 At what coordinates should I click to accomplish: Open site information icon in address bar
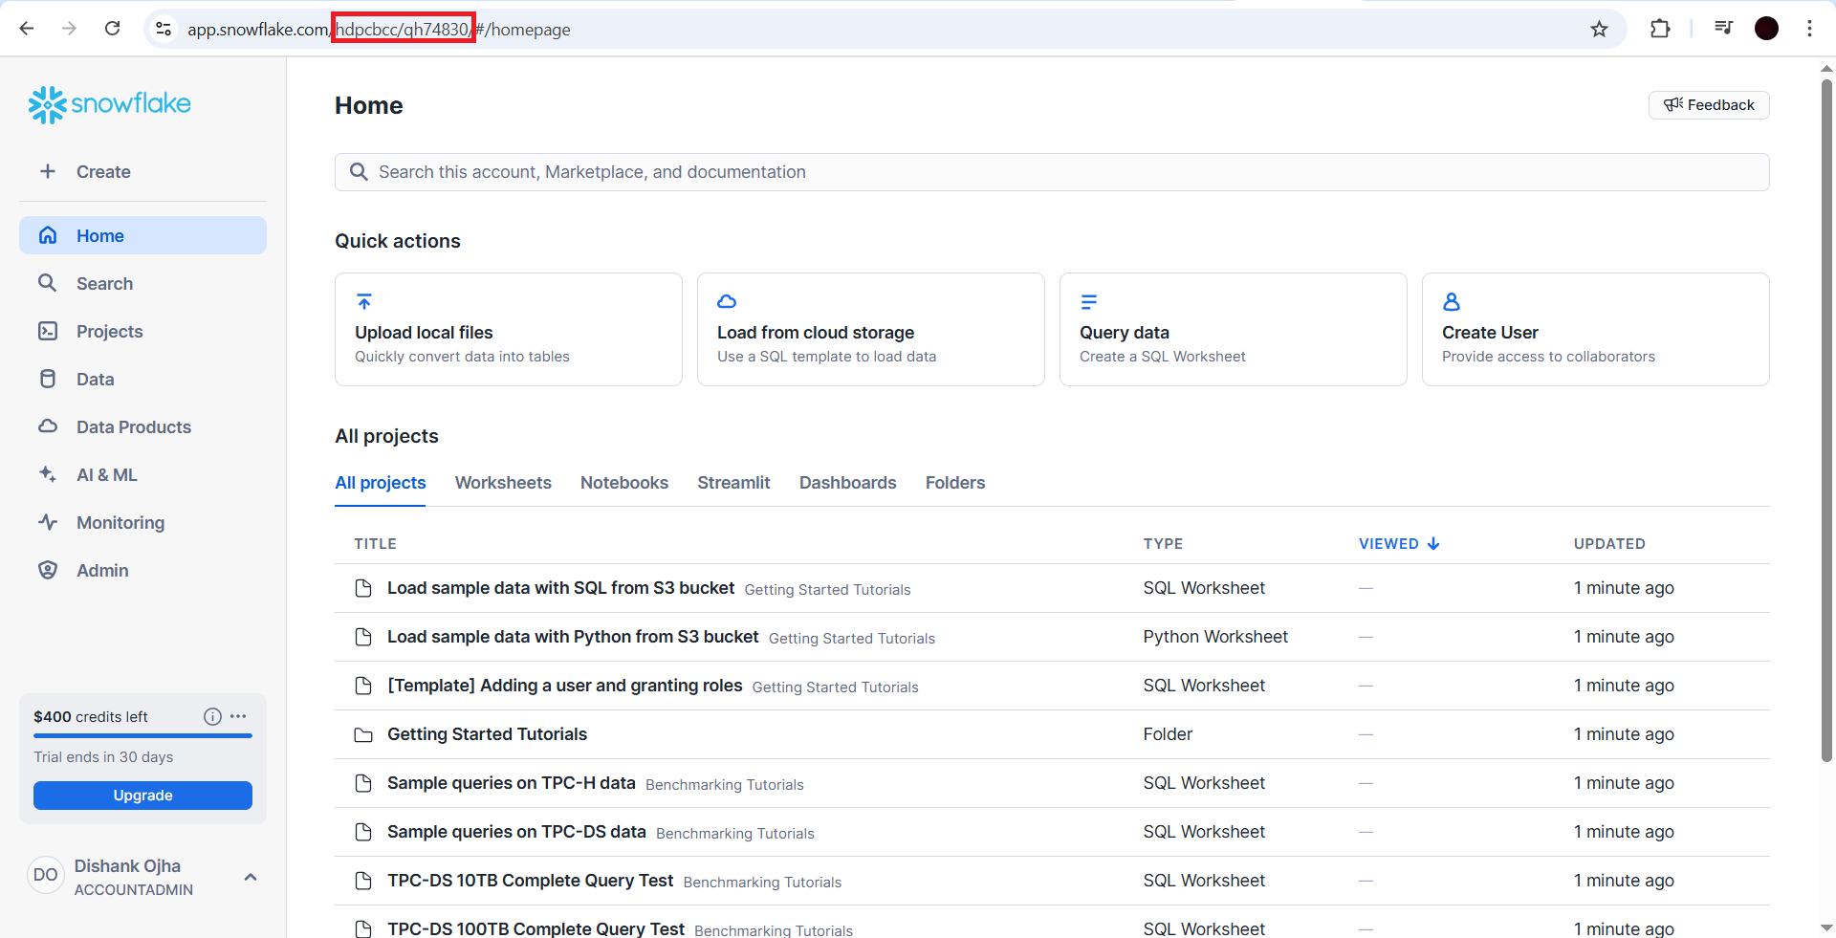coord(164,29)
